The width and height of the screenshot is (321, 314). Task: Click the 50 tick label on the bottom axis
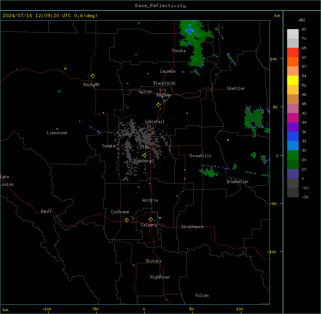click(192, 309)
